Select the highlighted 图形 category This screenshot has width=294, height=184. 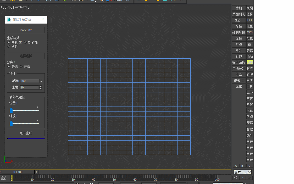249,62
